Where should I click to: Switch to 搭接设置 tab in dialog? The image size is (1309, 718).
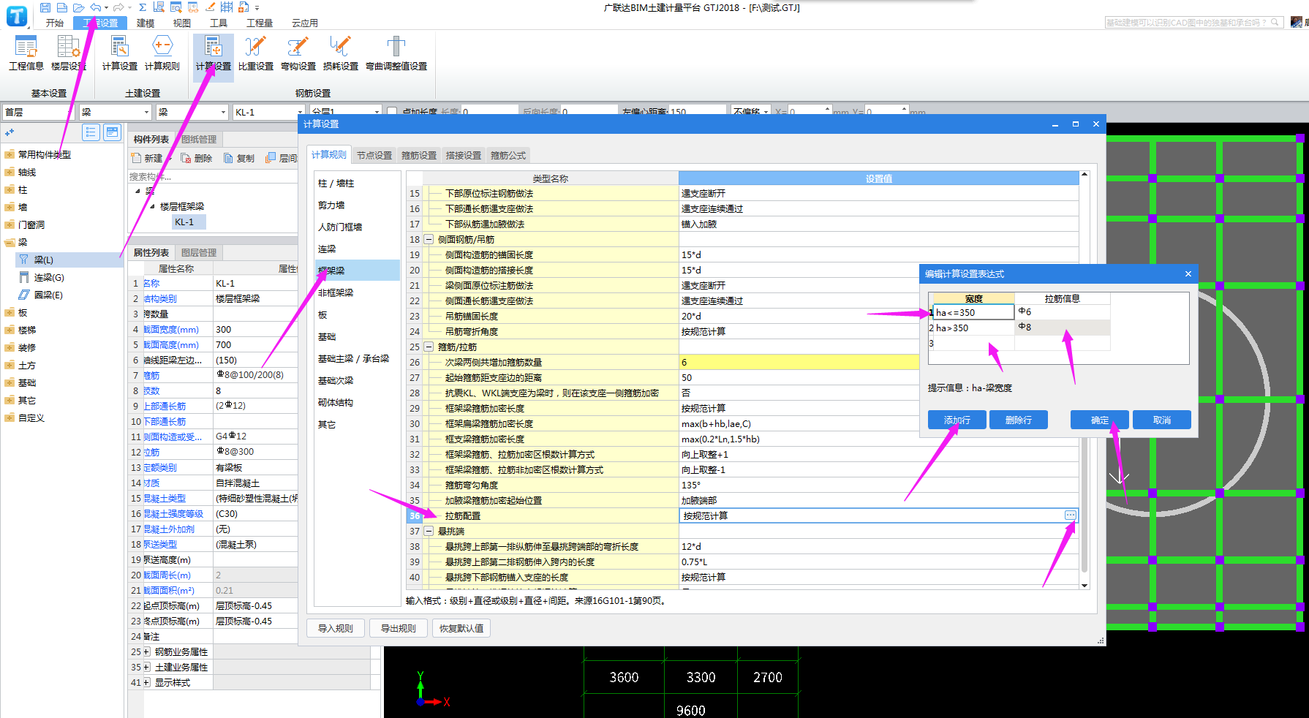(464, 155)
